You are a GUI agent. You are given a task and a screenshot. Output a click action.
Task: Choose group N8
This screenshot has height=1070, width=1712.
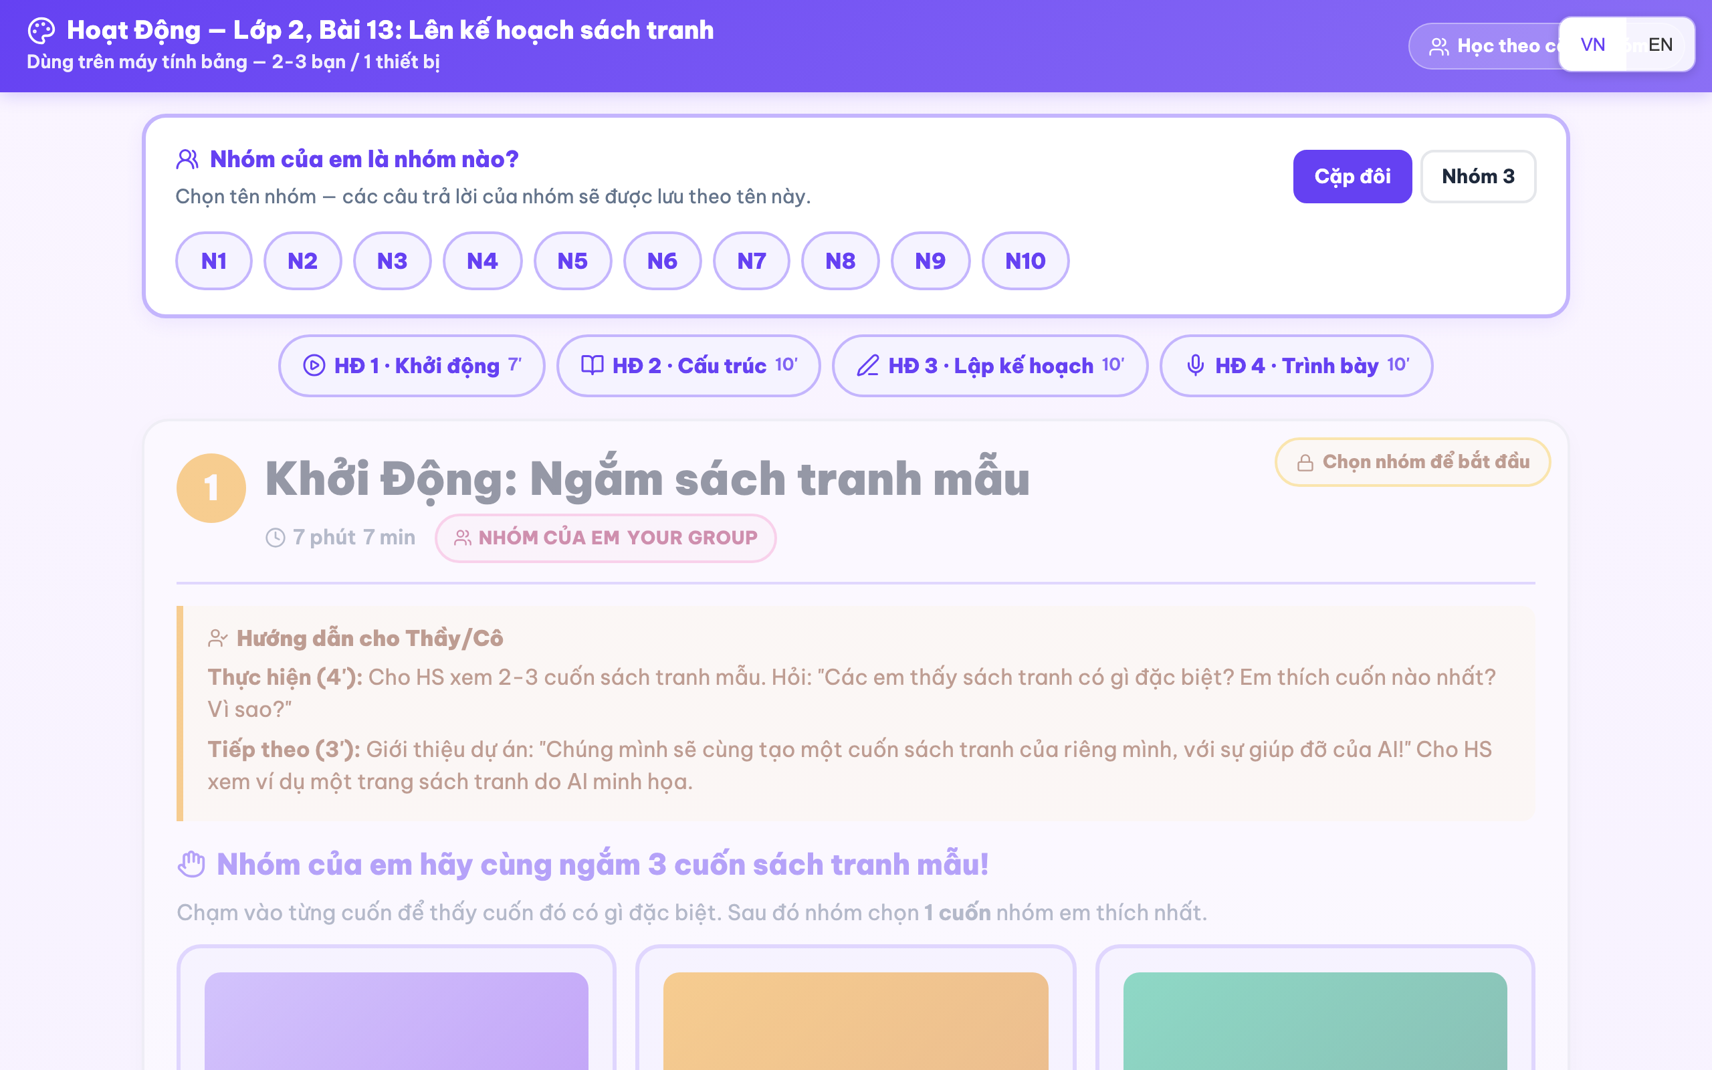click(x=841, y=261)
